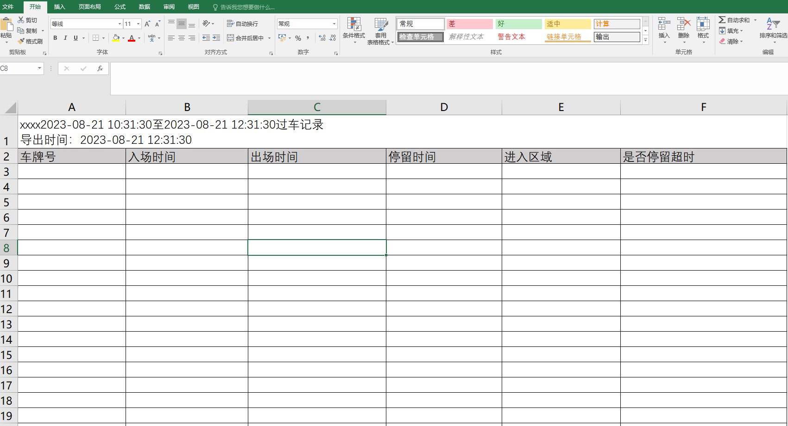788x426 pixels.
Task: Apply the Check Cell (检查单元格) style
Action: click(421, 37)
